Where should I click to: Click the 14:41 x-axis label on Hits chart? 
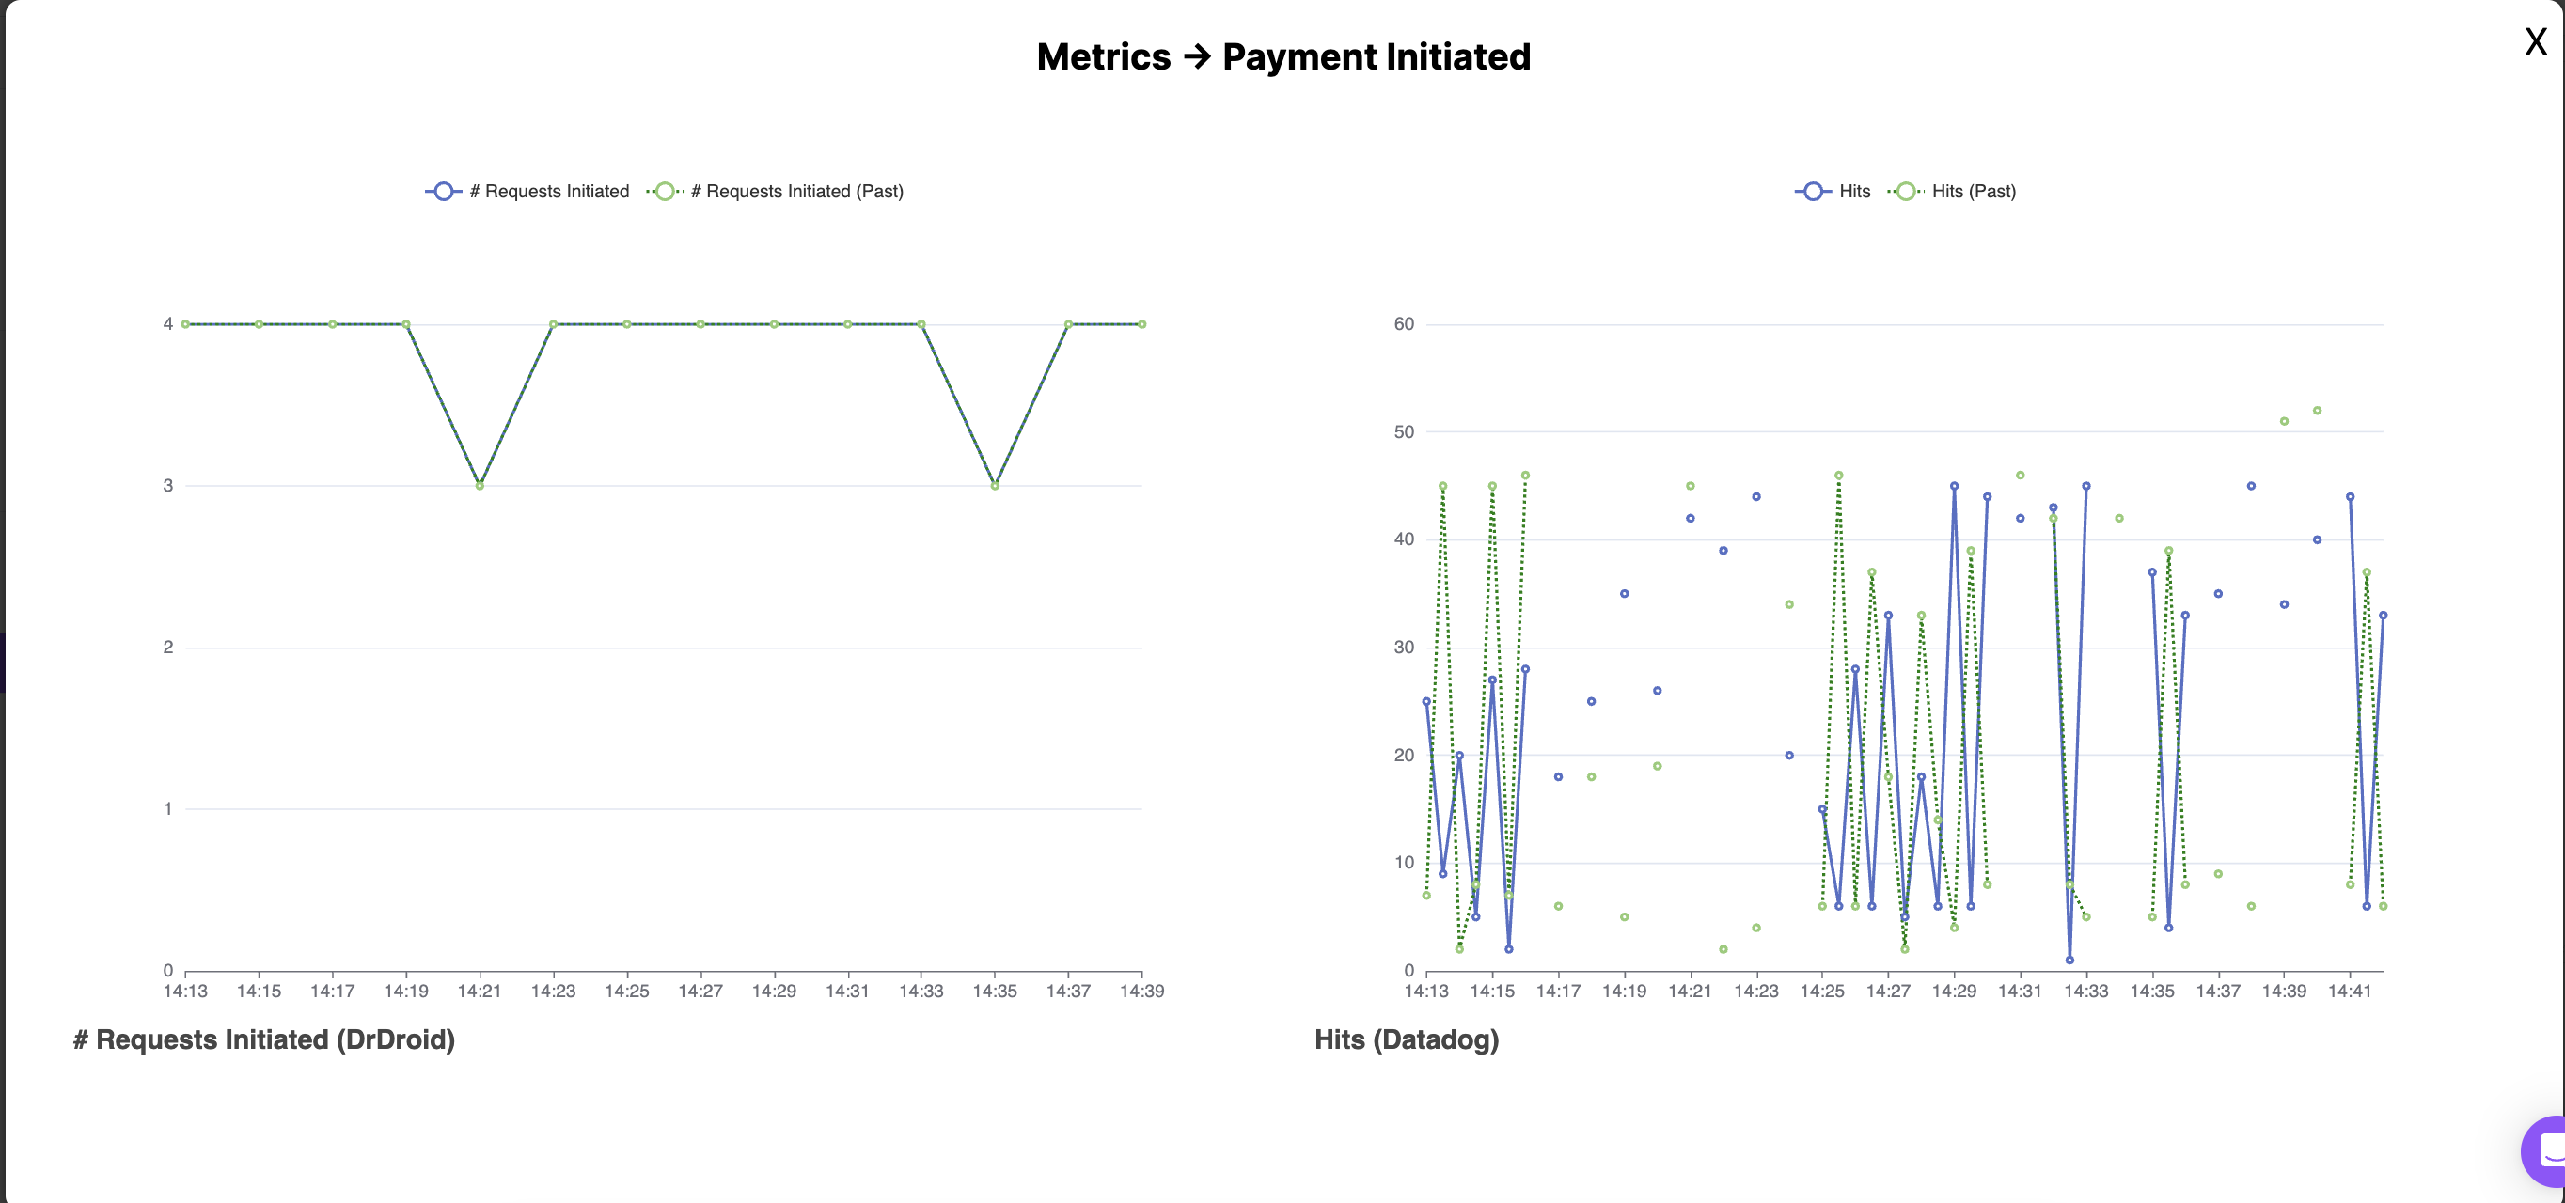2349,991
